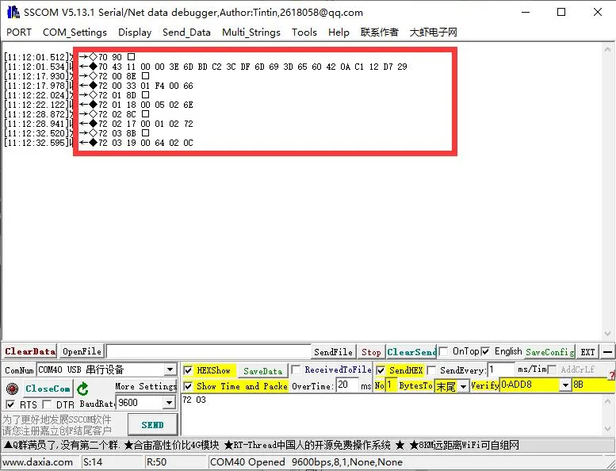The height and width of the screenshot is (471, 616).
Task: Click the SendEvery interval field
Action: 502,370
